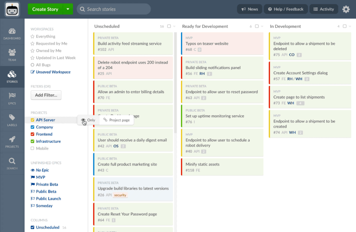This screenshot has height=232, width=356.
Task: Click the robot logo icon
Action: 12,9
